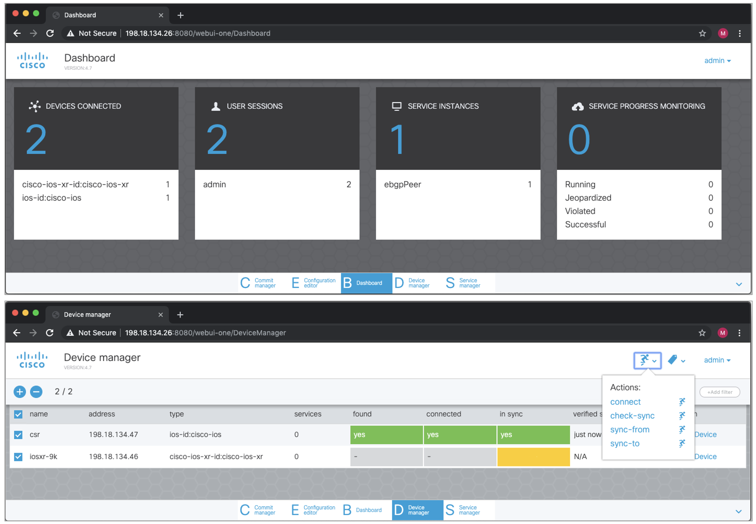The height and width of the screenshot is (524, 756).
Task: Click the run icon beside sync-from action
Action: pyautogui.click(x=682, y=430)
